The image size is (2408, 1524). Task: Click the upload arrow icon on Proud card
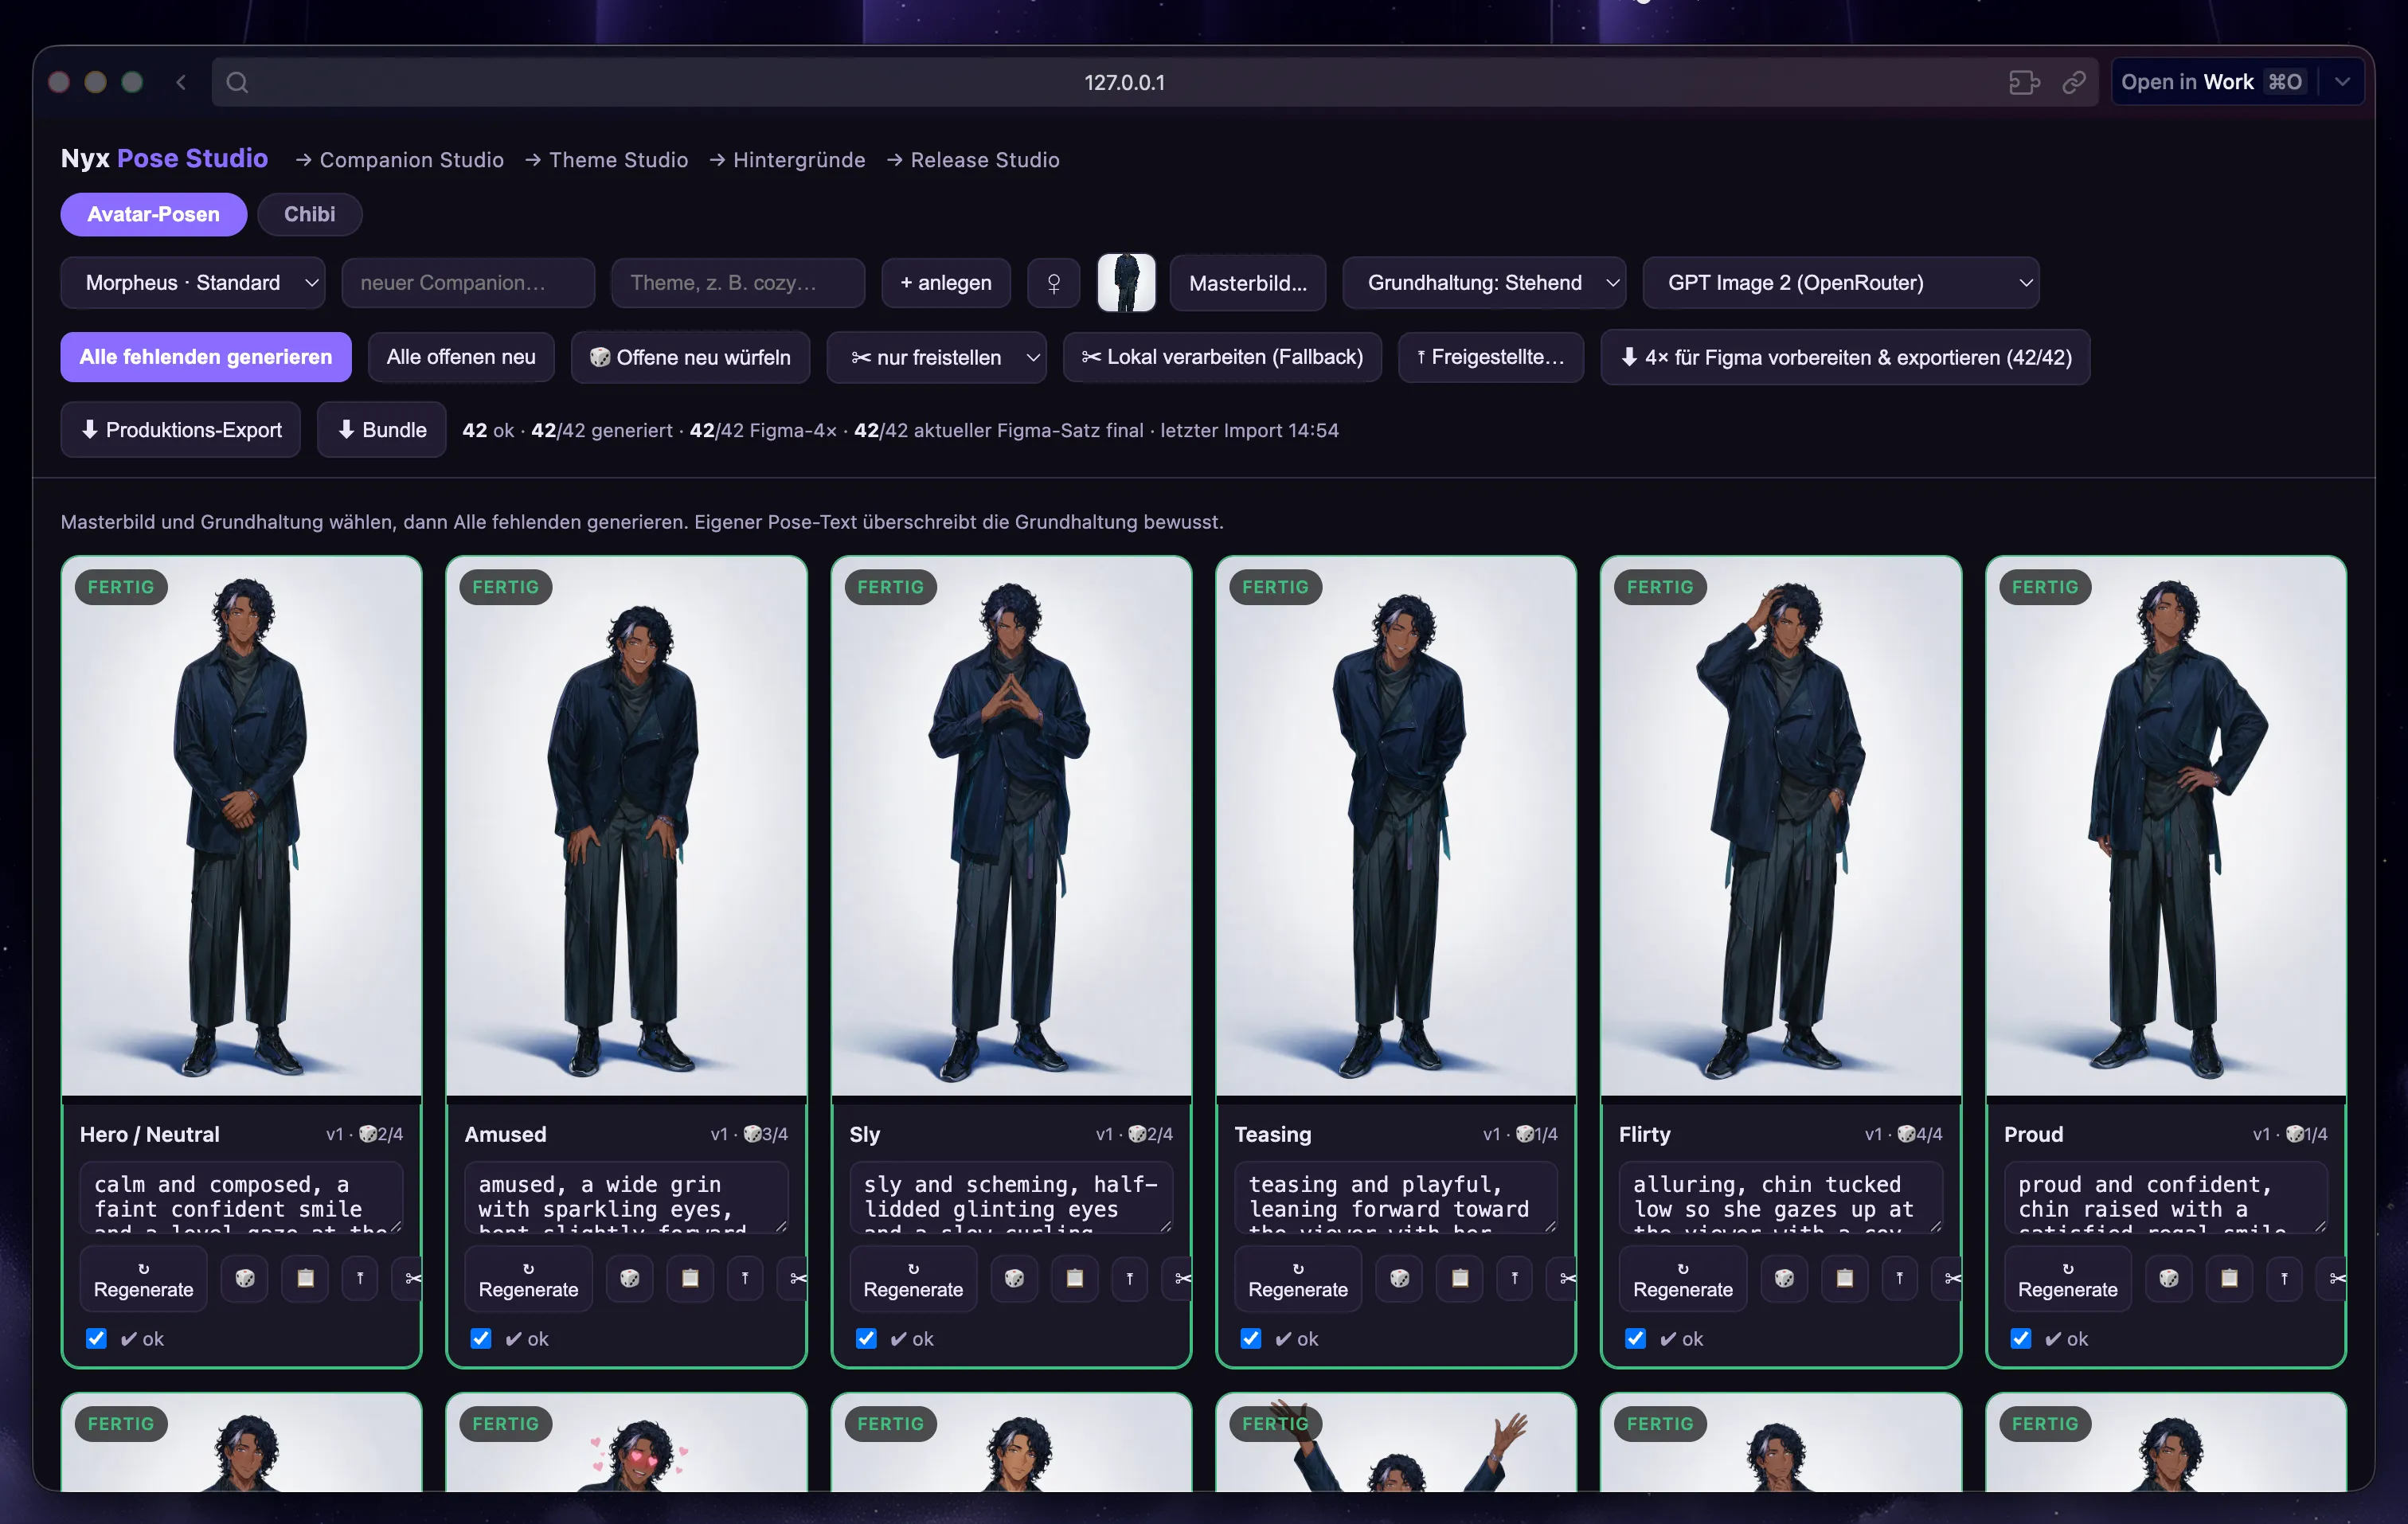2285,1278
